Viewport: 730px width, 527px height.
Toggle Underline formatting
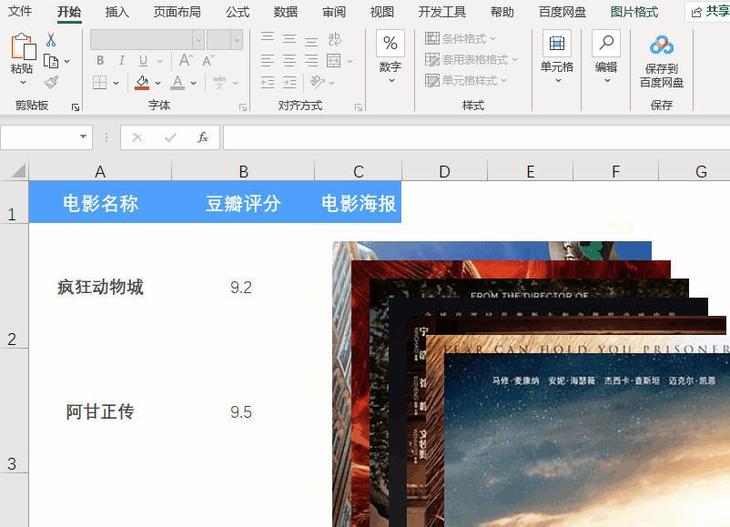[143, 60]
